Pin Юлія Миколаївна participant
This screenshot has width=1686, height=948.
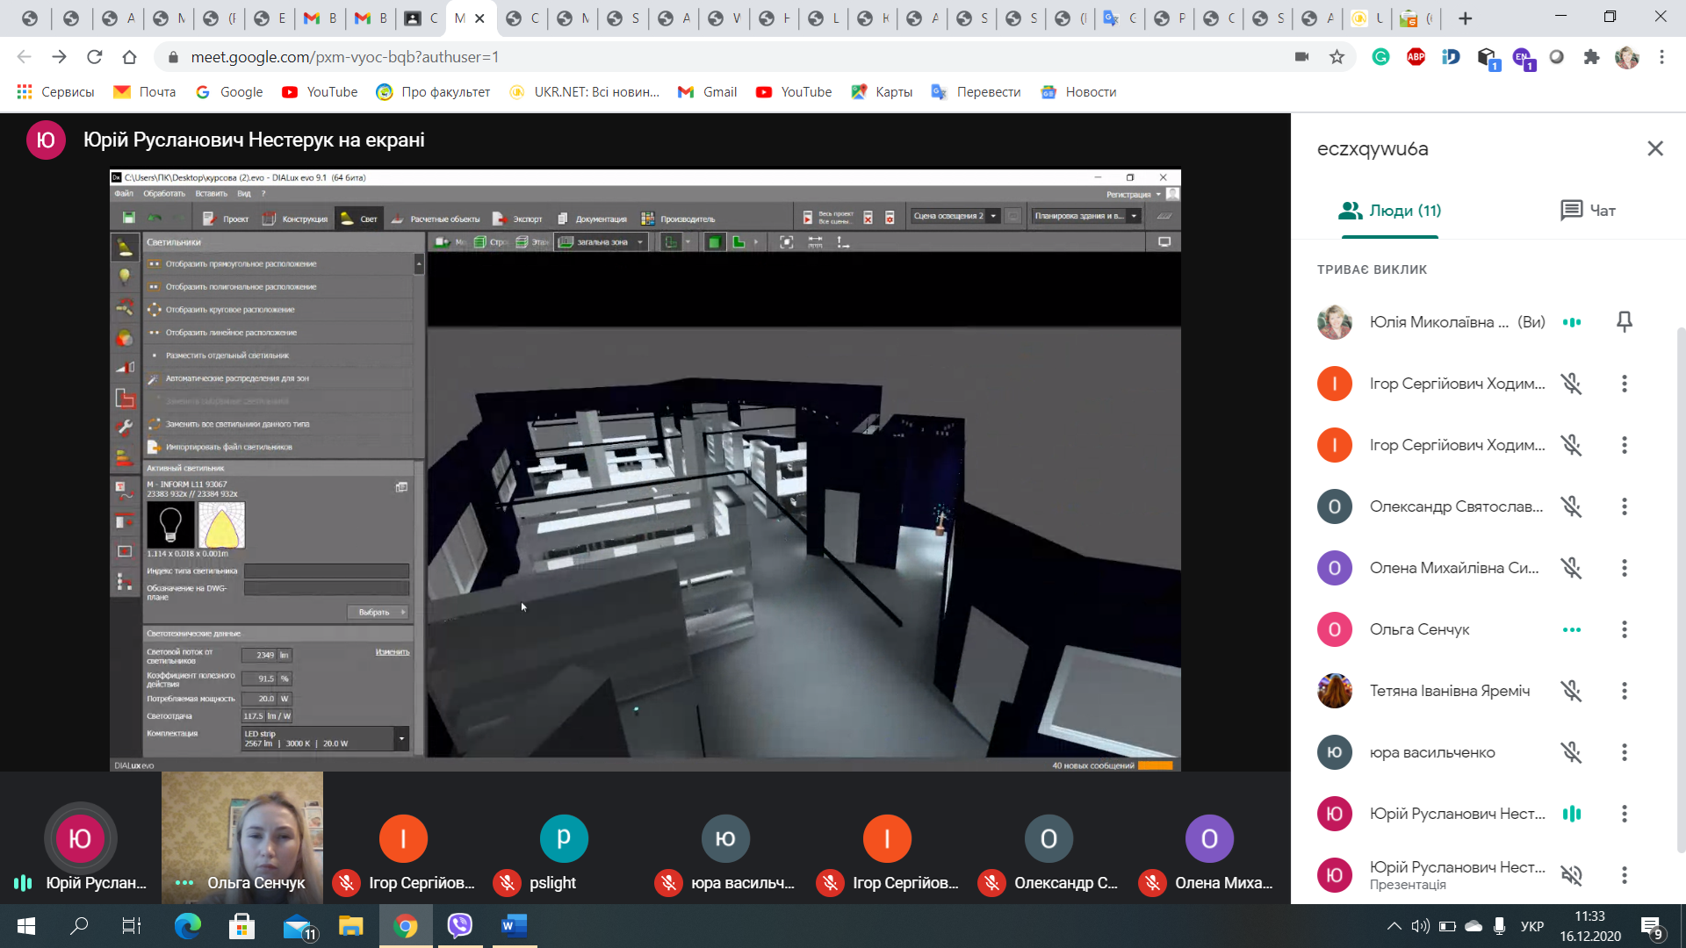point(1624,322)
